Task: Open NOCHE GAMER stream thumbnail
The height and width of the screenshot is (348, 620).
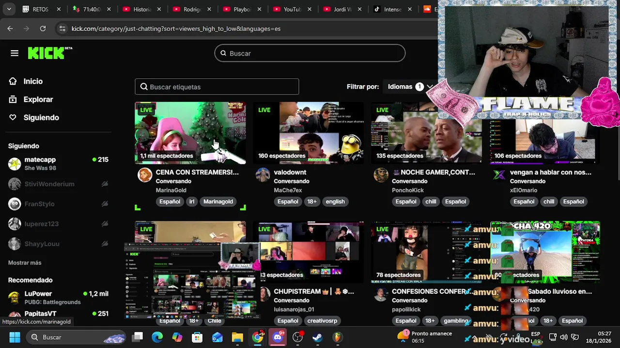Action: coord(426,133)
